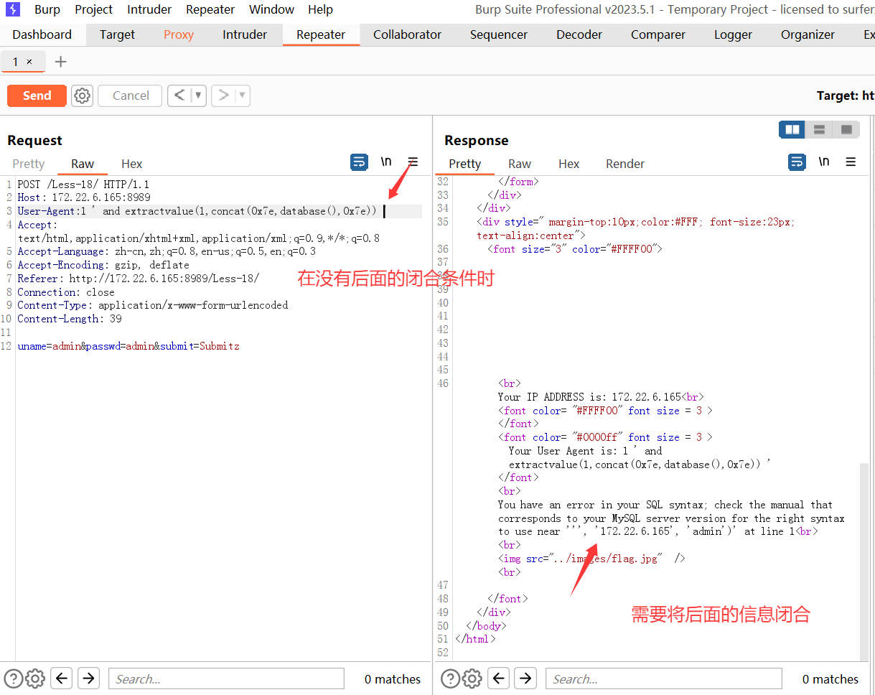
Task: Click the Response search input field
Action: 663,678
